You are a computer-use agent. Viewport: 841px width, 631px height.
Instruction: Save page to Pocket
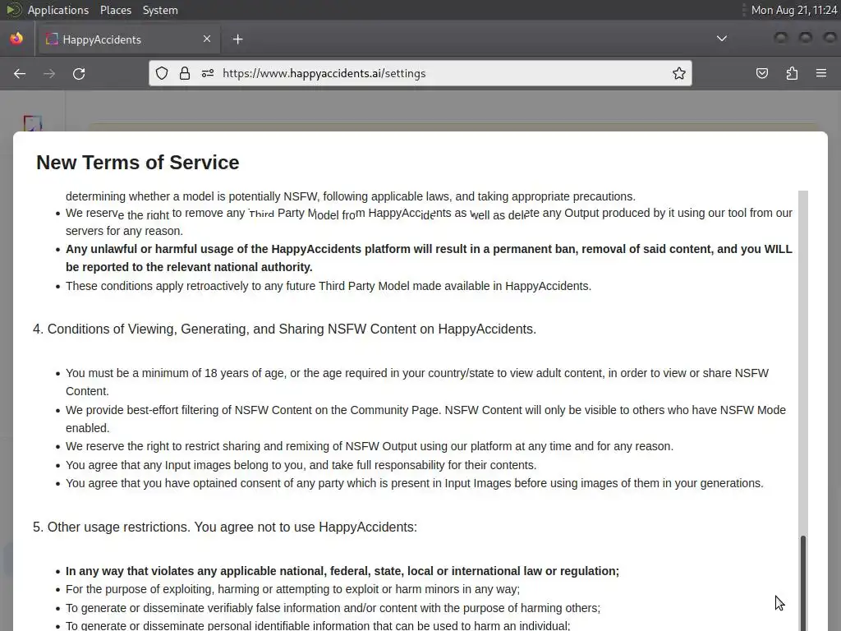coord(761,73)
